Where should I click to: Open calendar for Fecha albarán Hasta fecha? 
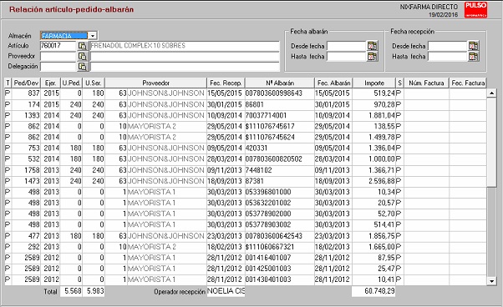point(372,57)
